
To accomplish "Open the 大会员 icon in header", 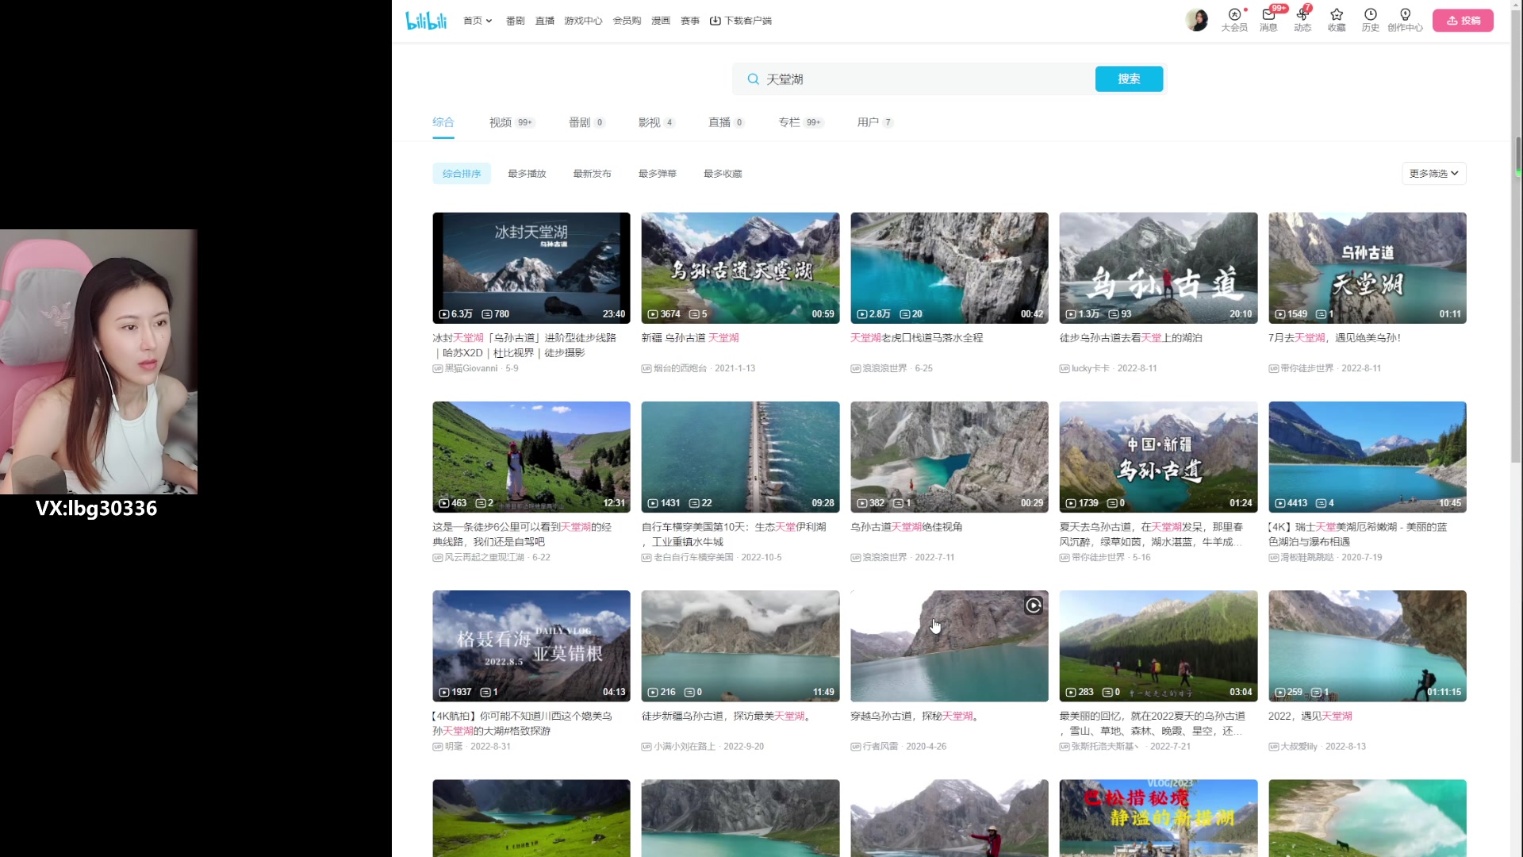I will point(1234,20).
